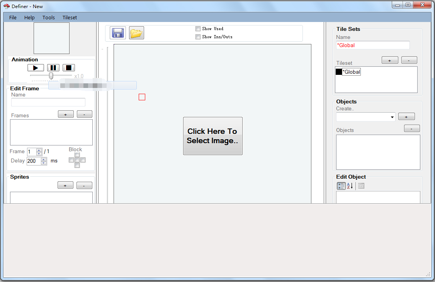Open the Tools menu
435x282 pixels.
(x=49, y=17)
